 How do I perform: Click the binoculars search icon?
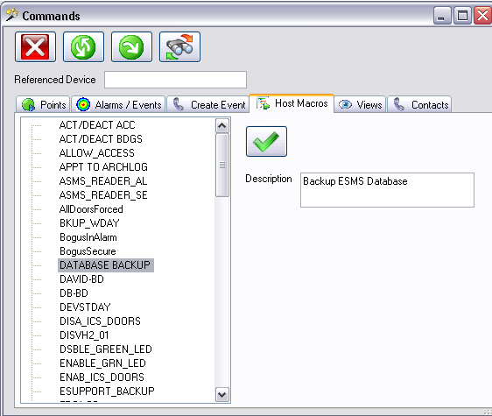pyautogui.click(x=179, y=46)
